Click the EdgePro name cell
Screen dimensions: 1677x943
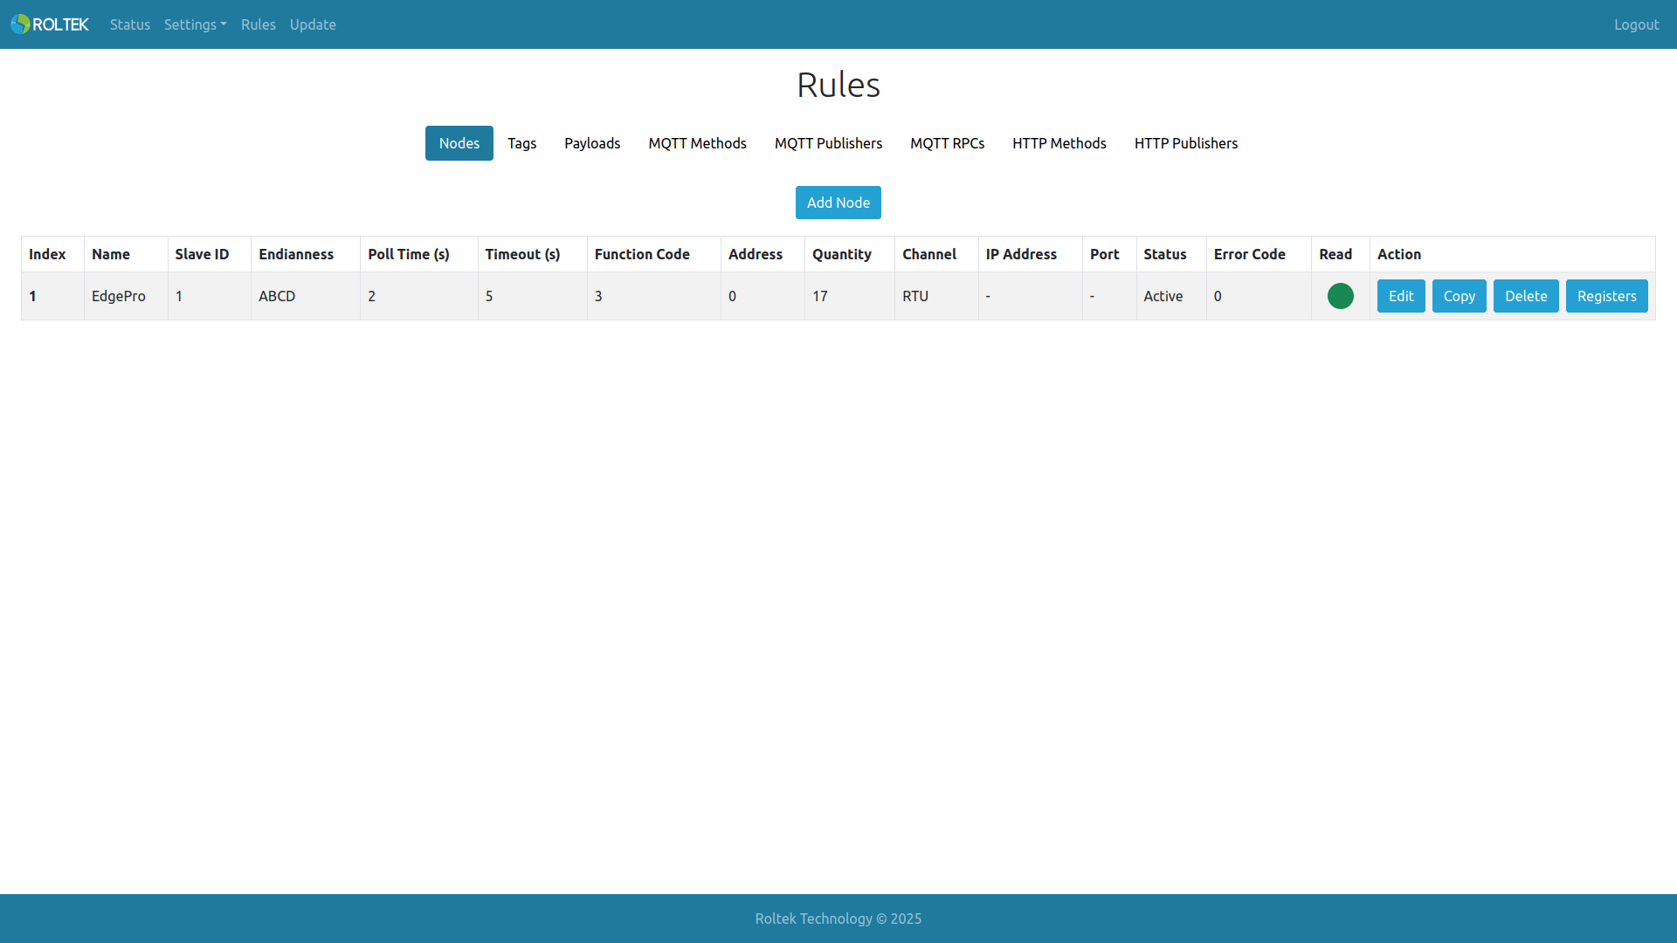click(126, 296)
